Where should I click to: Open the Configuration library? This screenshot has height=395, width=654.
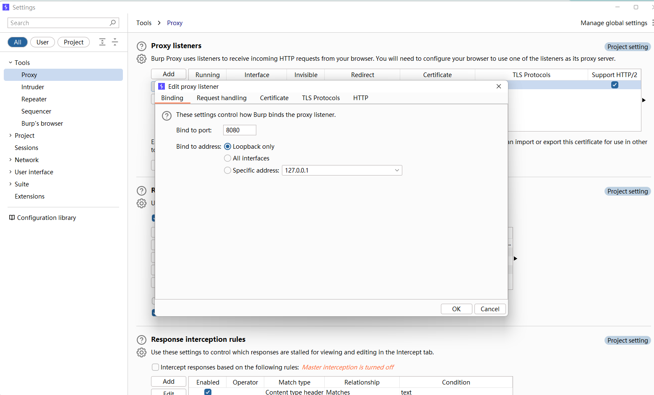click(x=42, y=218)
